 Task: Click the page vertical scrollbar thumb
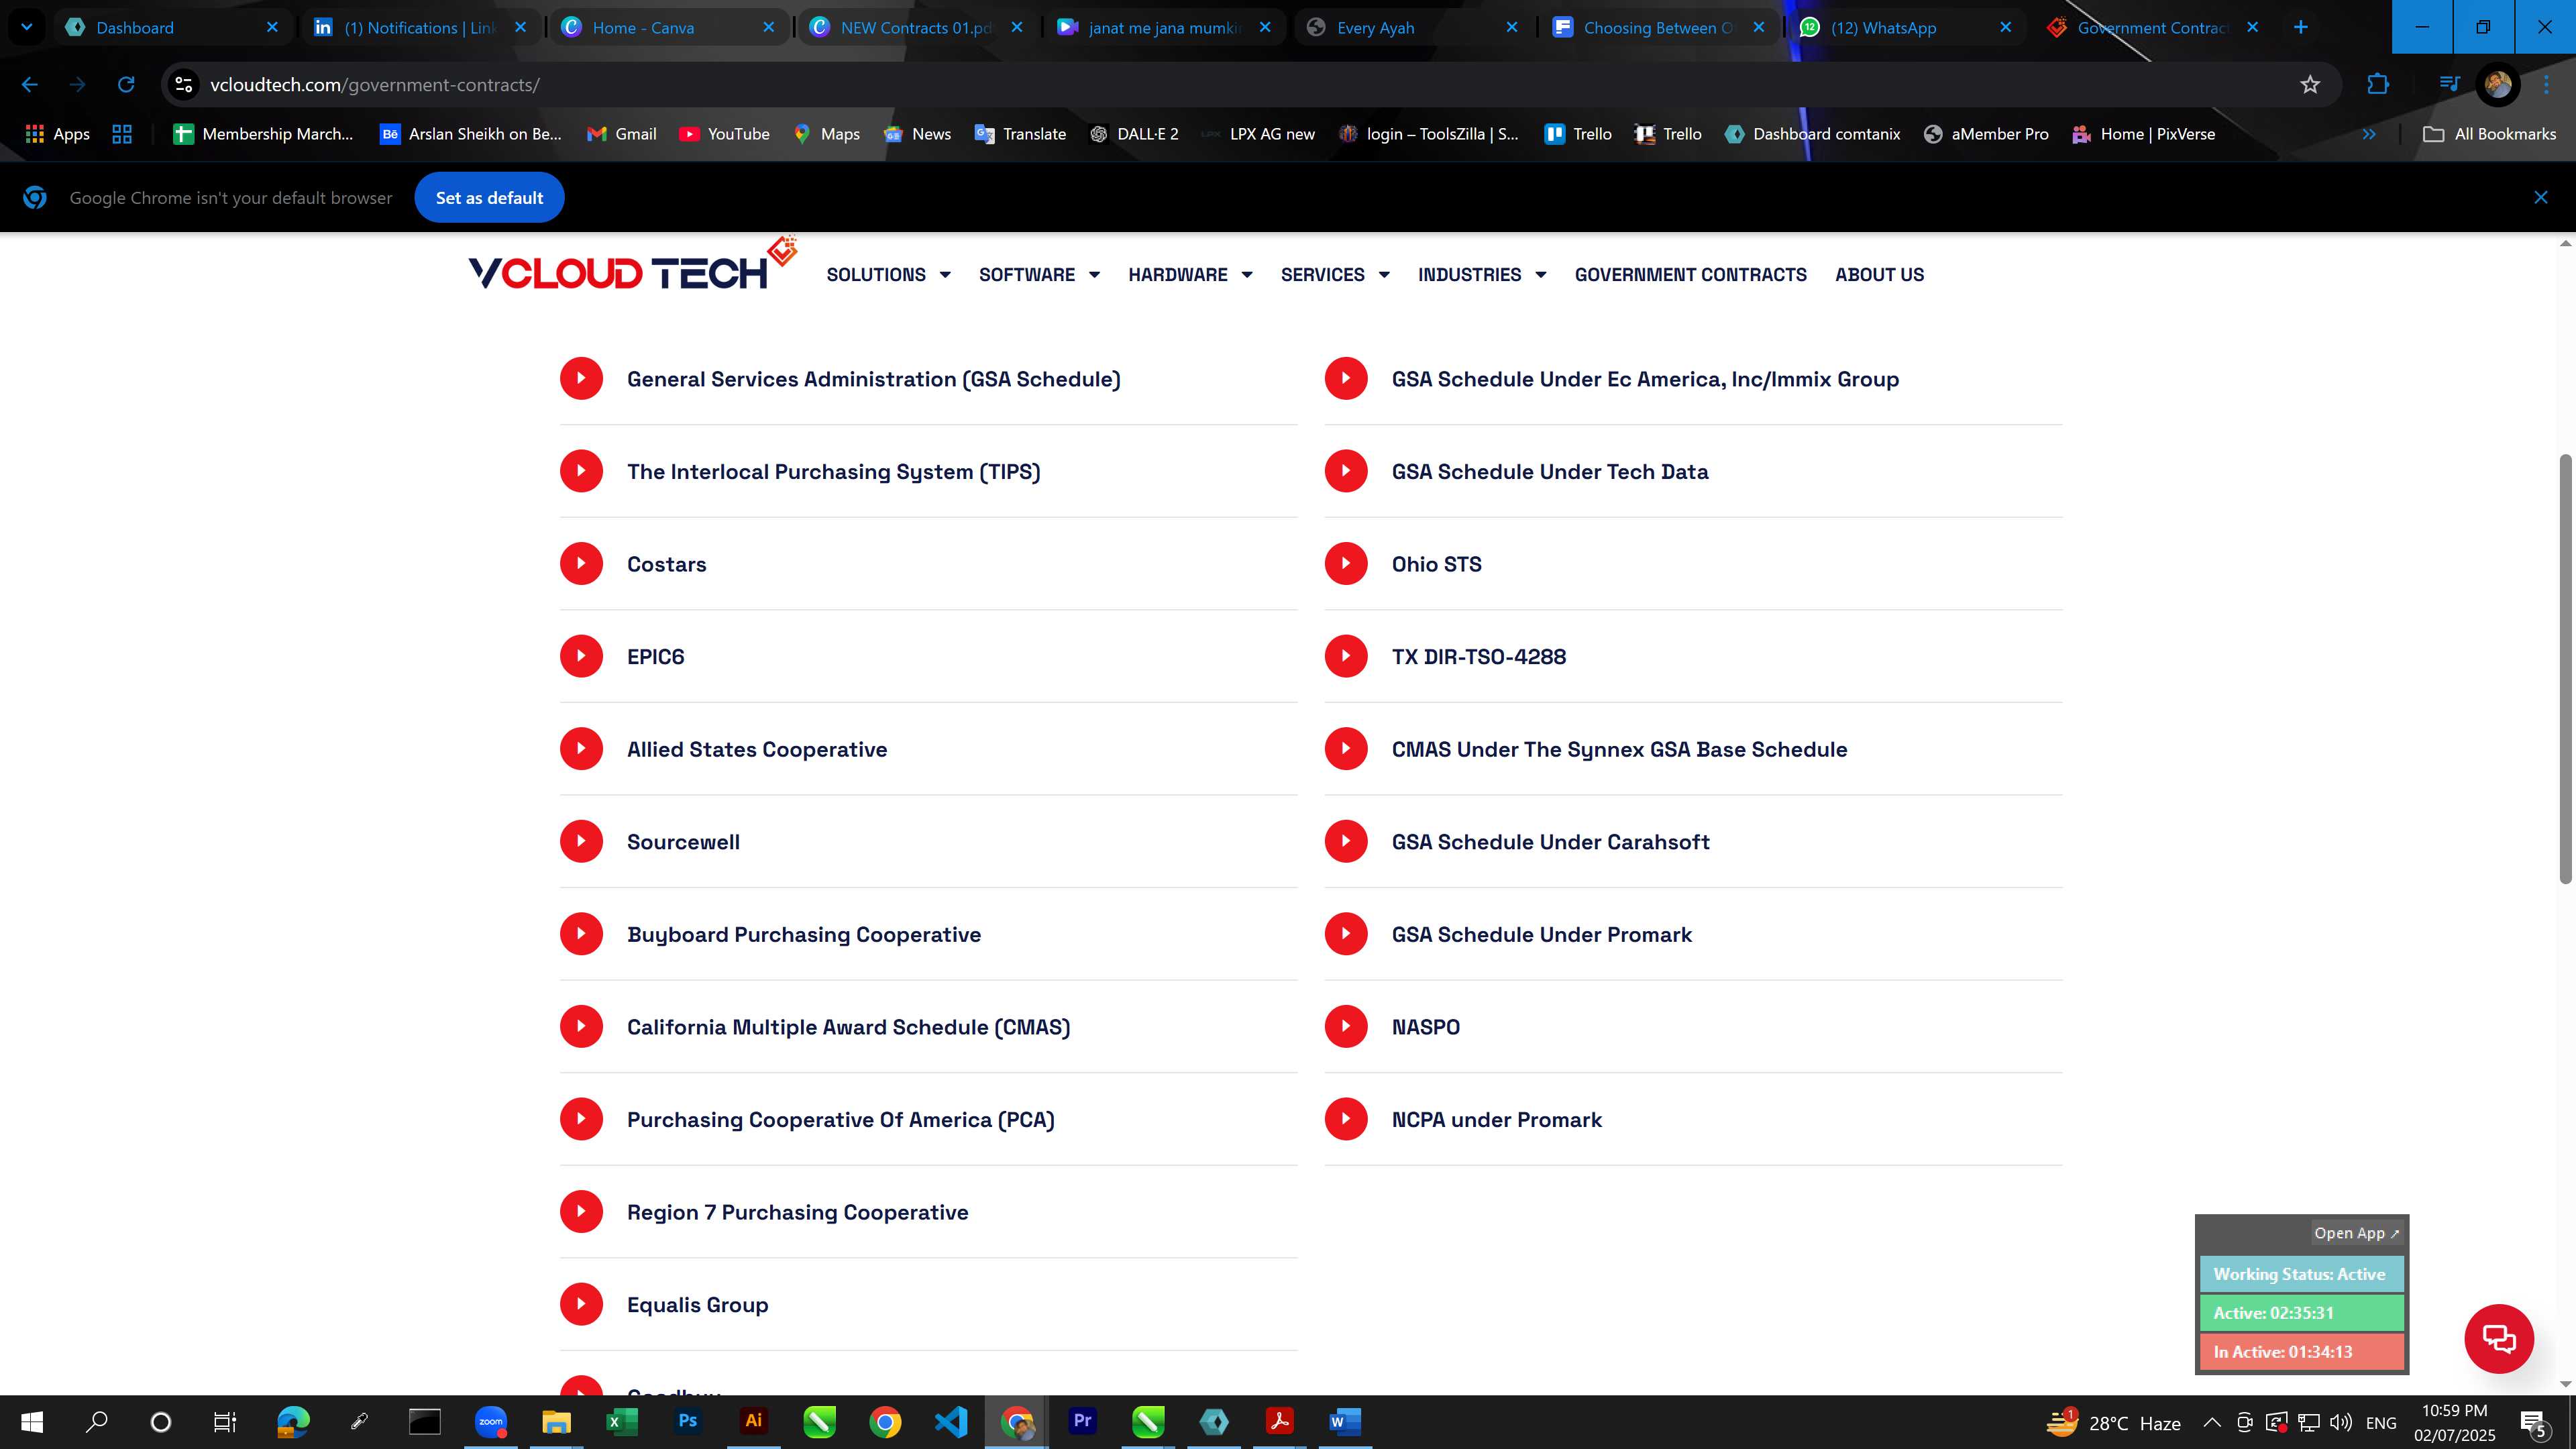[x=2565, y=668]
